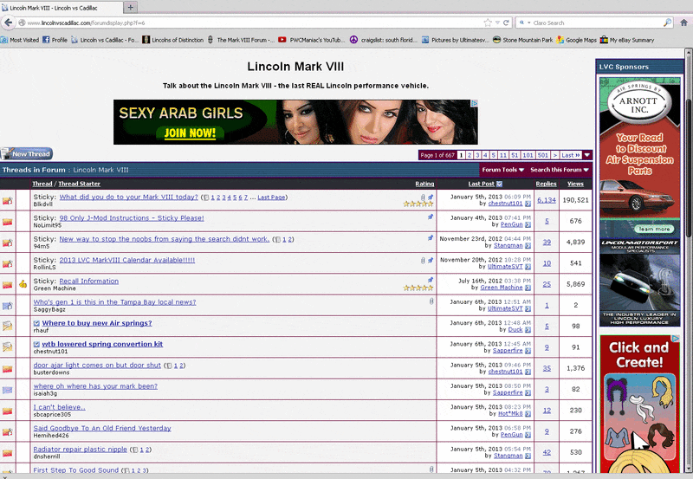Screen dimensions: 693x479
Task: Open Arnott Inc air suspension sponsor ad
Action: [639, 157]
